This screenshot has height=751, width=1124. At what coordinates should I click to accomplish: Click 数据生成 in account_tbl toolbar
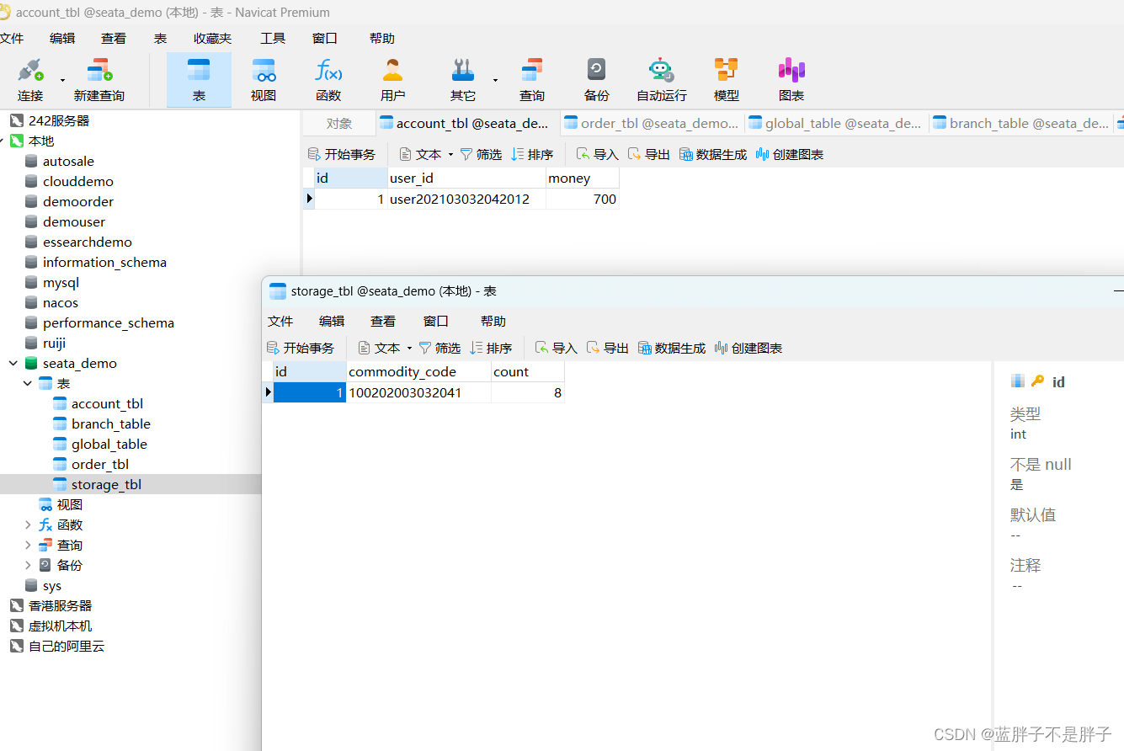click(713, 154)
